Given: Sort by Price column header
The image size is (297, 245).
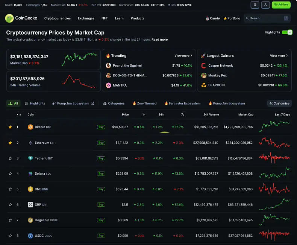Looking at the screenshot, I should coord(125,114).
